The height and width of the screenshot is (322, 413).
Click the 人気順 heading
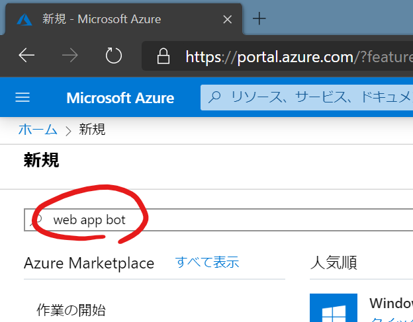[x=334, y=262]
